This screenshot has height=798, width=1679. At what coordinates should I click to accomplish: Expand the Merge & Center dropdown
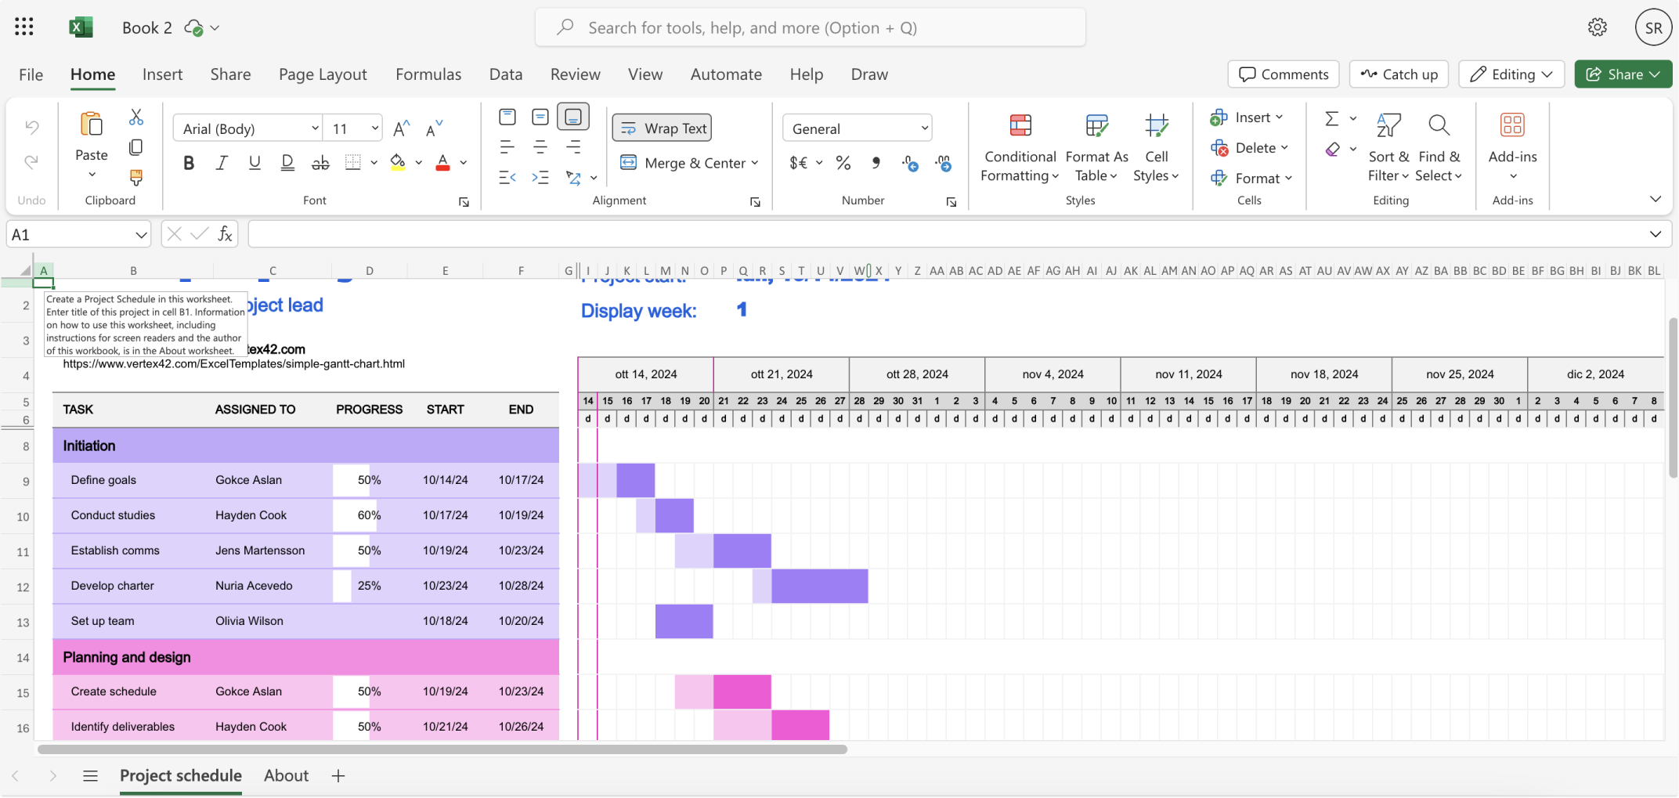[x=754, y=163]
